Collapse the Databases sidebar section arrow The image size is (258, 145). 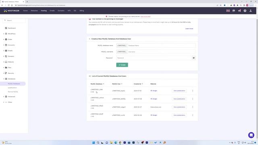(x=4, y=79)
